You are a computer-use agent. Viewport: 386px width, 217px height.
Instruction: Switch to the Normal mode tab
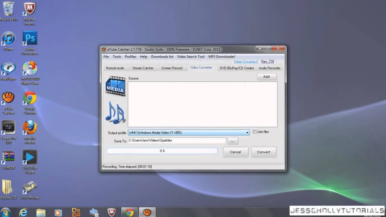(115, 68)
